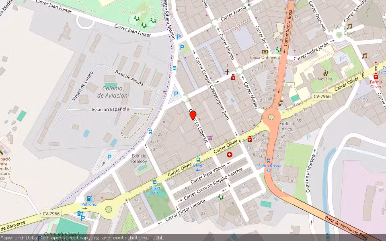Open the Caixa Ontinyent bank icon
This screenshot has width=386, height=241.
[265, 52]
